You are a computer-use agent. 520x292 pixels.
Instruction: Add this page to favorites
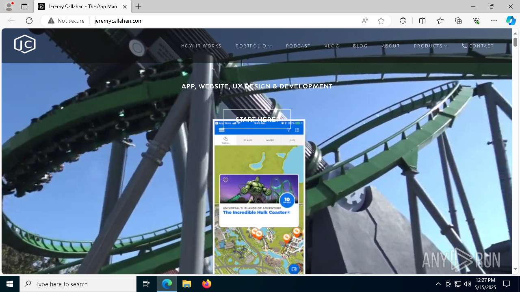point(381,21)
